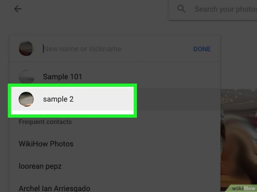Click the New name or nickname field
Viewport: 257px width, 192px height.
[115, 49]
